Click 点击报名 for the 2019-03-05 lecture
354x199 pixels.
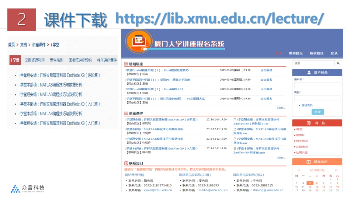266,70
